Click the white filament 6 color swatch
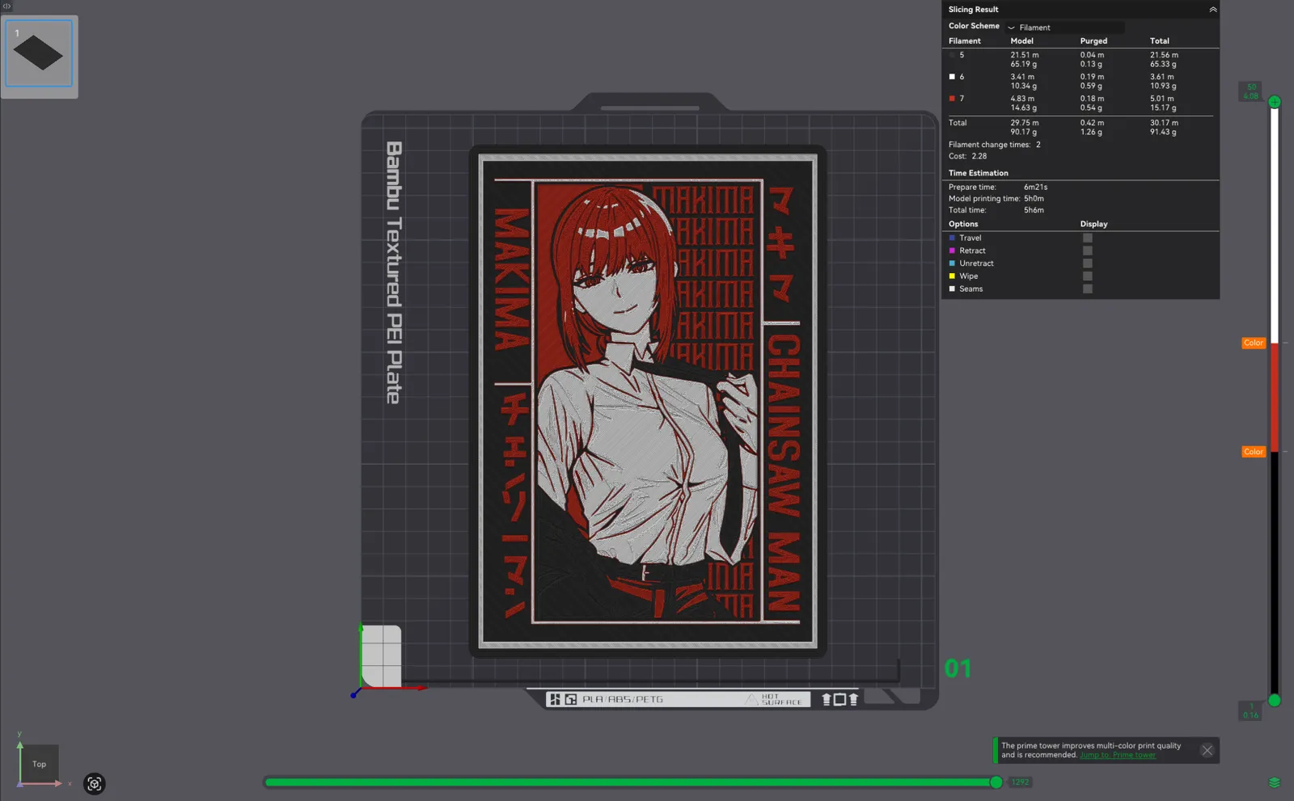Image resolution: width=1294 pixels, height=801 pixels. pos(952,77)
